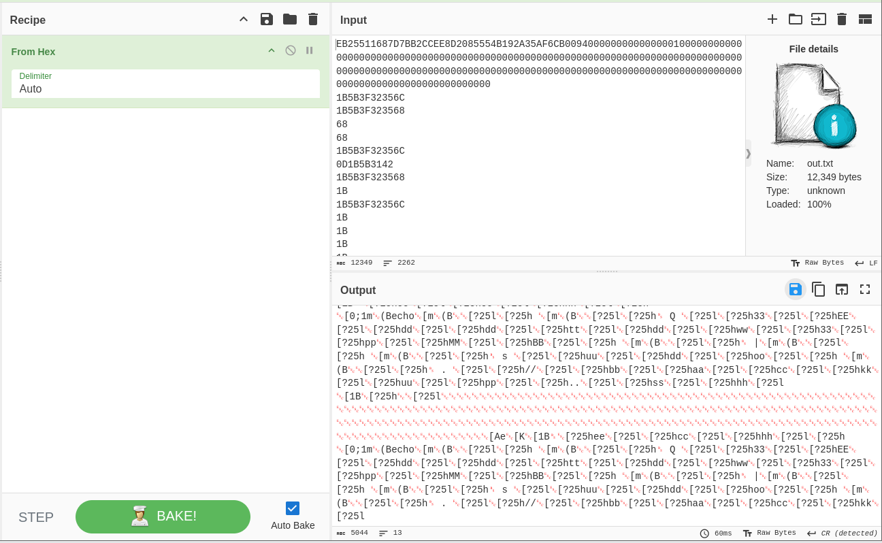Toggle the Auto Bake checkbox

[x=293, y=508]
